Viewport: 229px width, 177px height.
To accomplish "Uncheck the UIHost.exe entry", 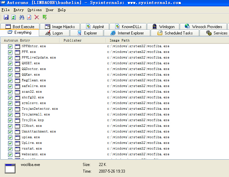I will 10,126.
